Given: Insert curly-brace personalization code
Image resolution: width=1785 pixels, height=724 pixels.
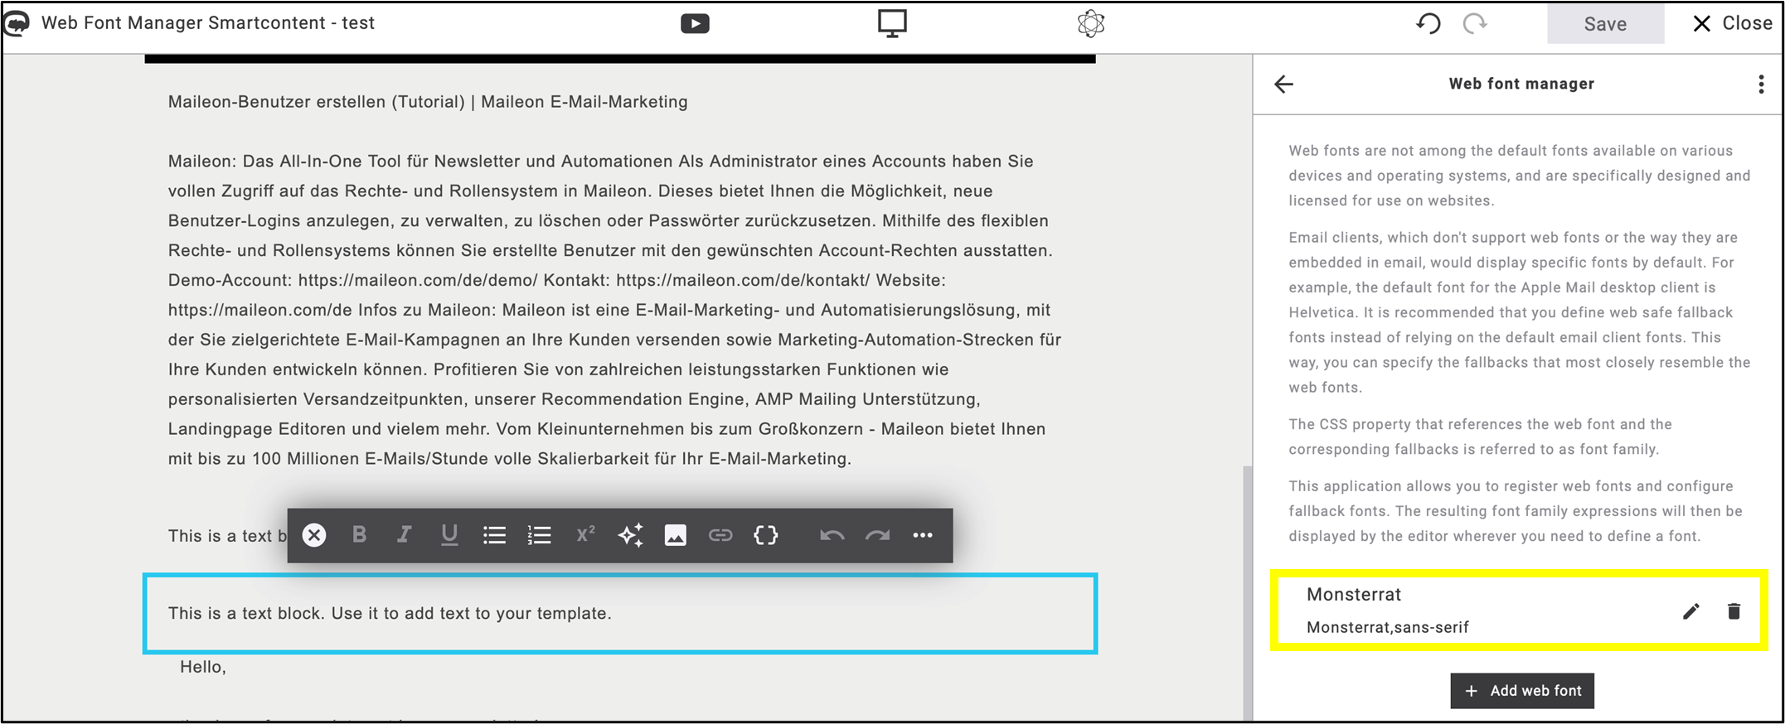Looking at the screenshot, I should click(766, 535).
